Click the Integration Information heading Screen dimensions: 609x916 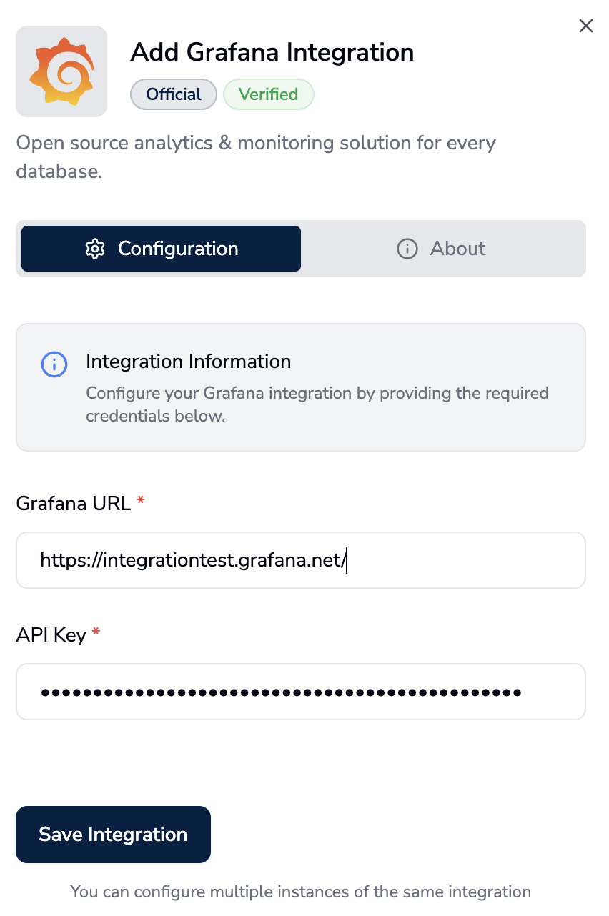pyautogui.click(x=188, y=362)
